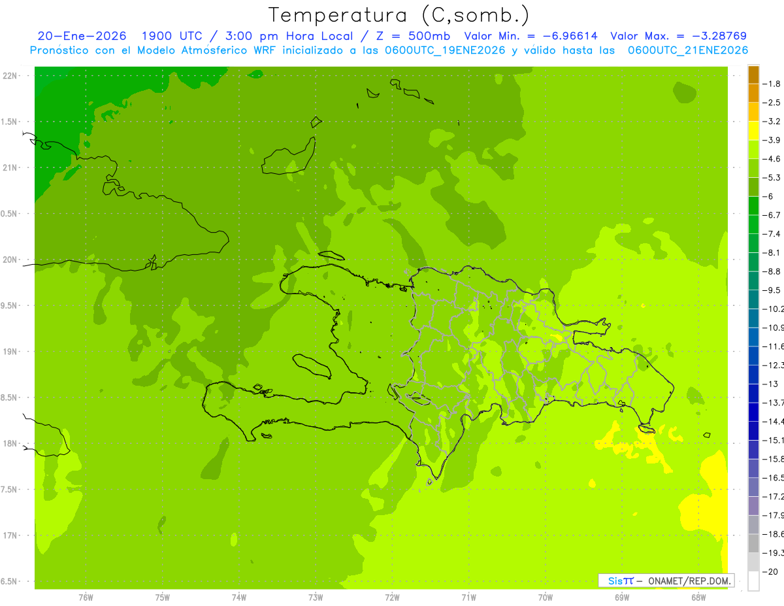
Task: Click the orange colorbar swatch between -1.8 and -2.5
Action: click(x=753, y=93)
